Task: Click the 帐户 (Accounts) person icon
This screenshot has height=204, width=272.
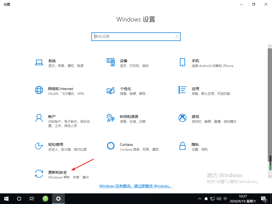Action: [x=39, y=118]
